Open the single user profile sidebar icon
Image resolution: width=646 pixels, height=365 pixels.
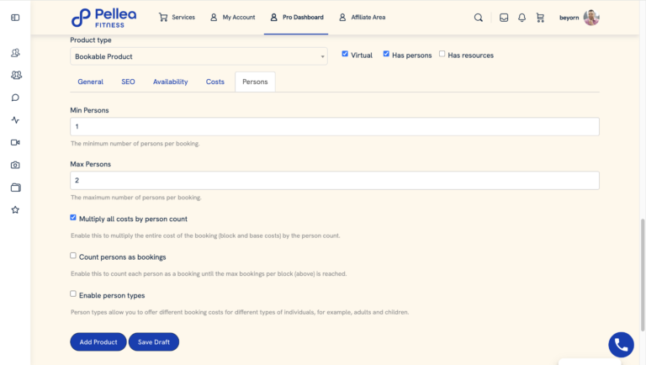click(x=15, y=53)
